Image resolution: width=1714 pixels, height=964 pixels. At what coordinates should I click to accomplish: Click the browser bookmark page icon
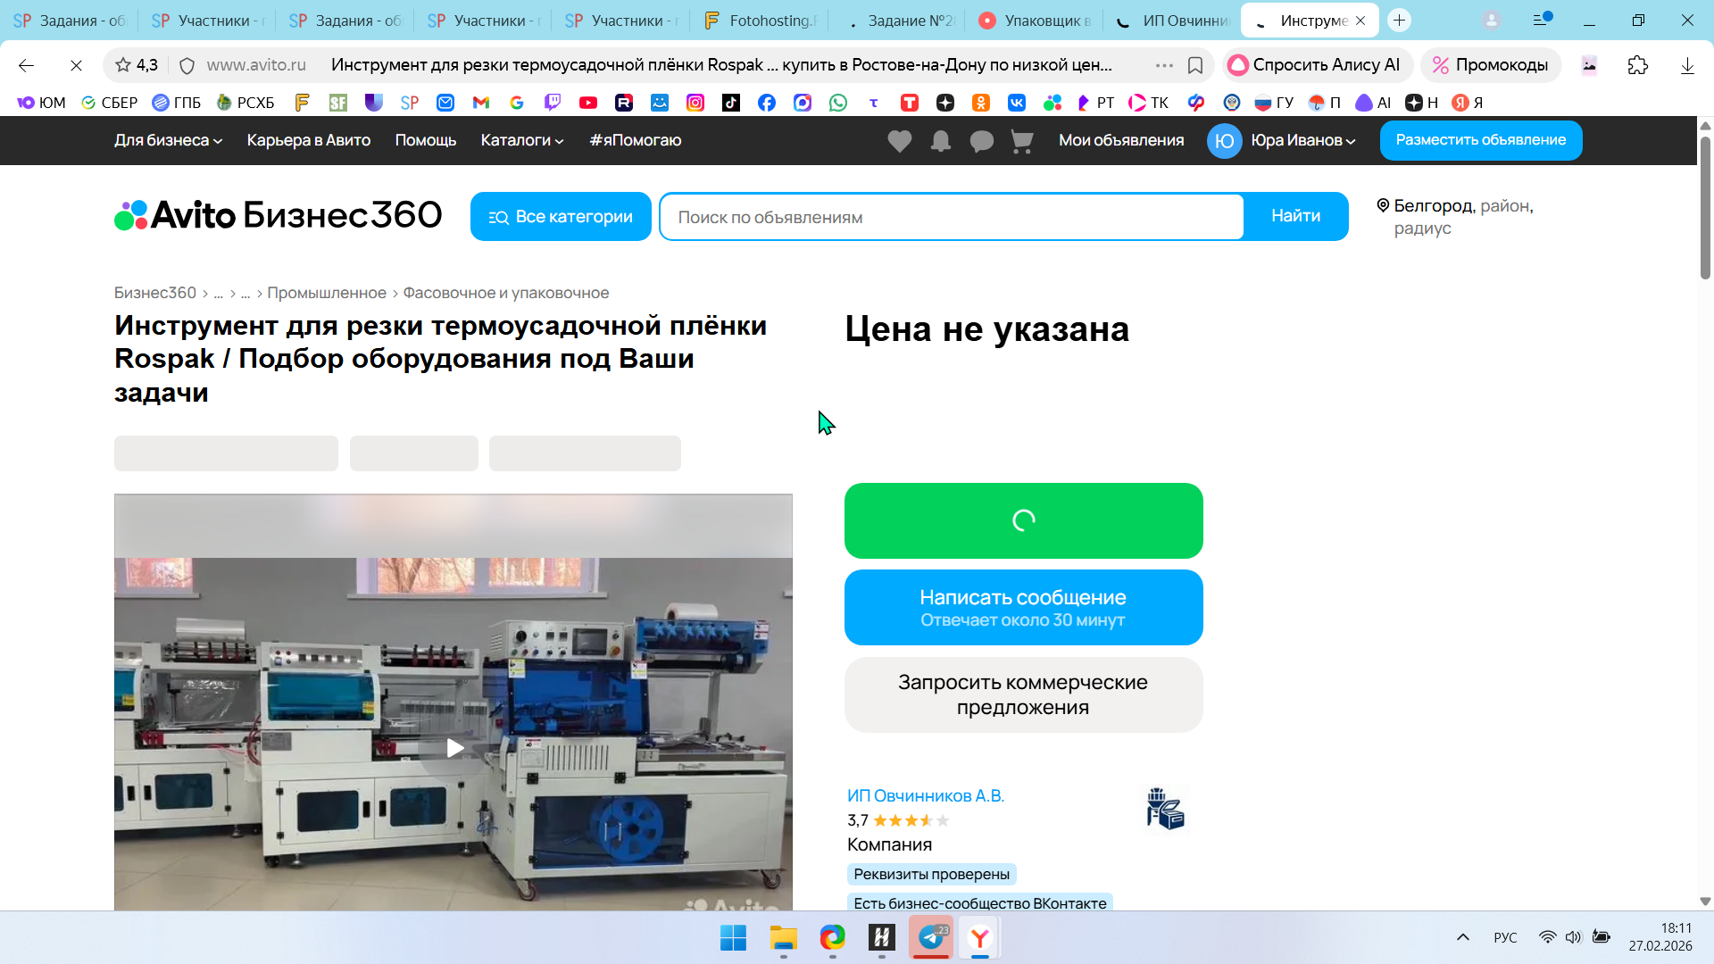click(x=1195, y=65)
